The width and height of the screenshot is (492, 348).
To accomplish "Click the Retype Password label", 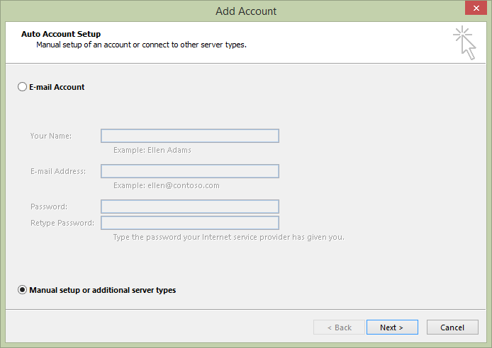I will [62, 223].
